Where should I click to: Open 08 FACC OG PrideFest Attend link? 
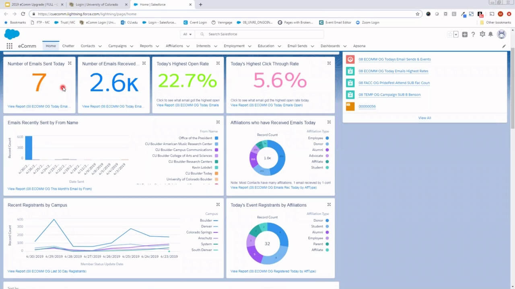(x=394, y=83)
